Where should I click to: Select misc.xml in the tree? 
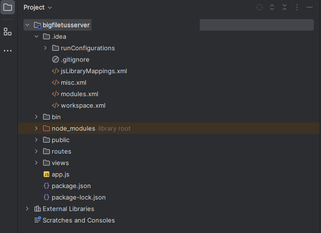tap(73, 83)
